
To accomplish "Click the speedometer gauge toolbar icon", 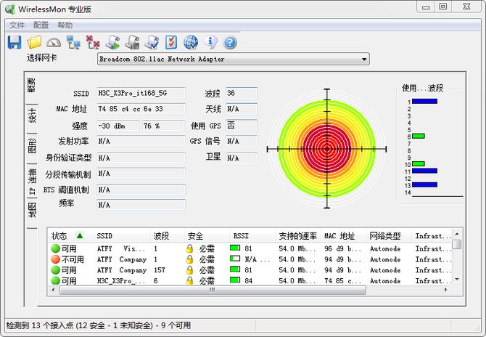I will point(54,43).
